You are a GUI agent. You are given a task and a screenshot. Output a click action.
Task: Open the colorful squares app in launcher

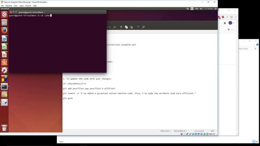(4, 78)
